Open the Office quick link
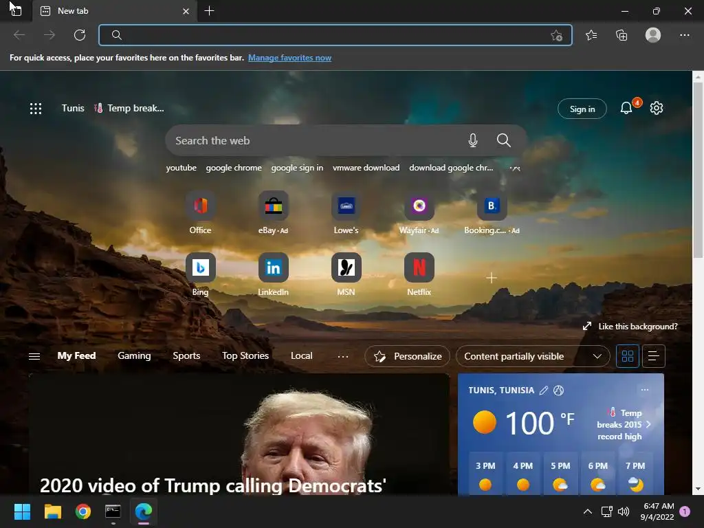The width and height of the screenshot is (704, 528). click(x=200, y=213)
